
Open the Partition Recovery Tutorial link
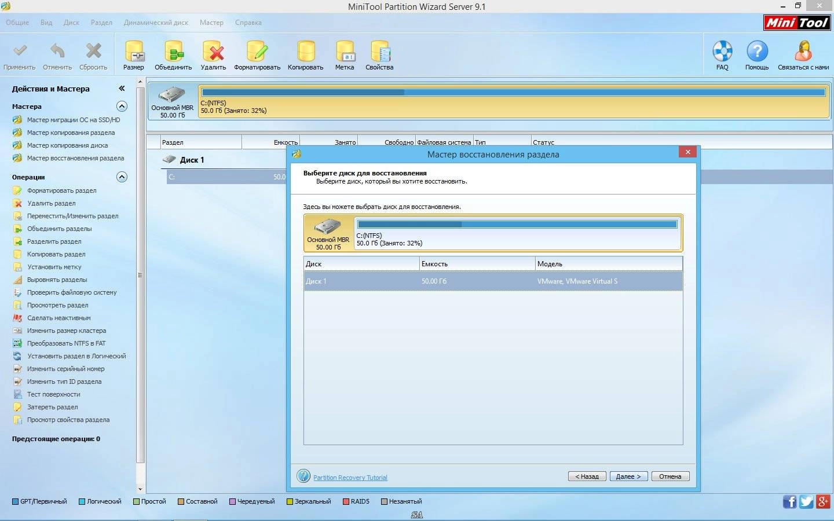pos(350,478)
